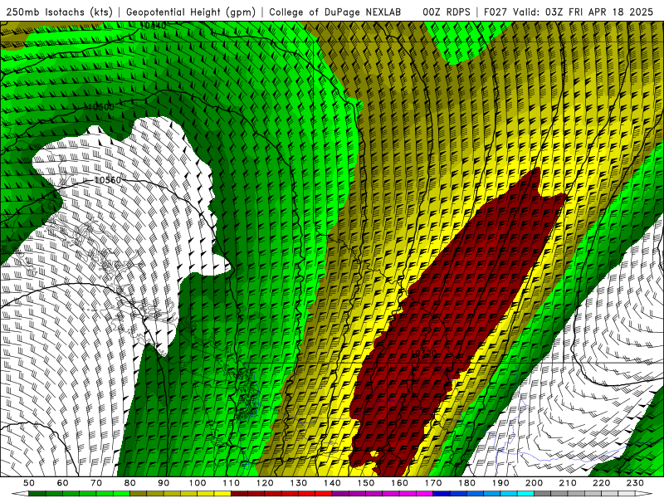The width and height of the screenshot is (664, 498).
Task: Click the 120 value on the color scale
Action: [265, 483]
